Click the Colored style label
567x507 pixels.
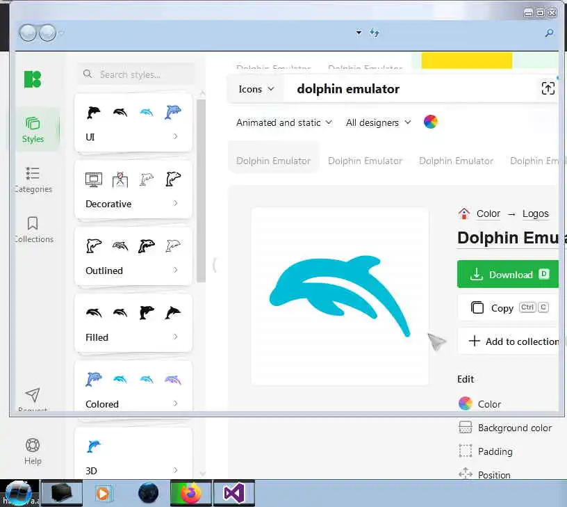coord(102,404)
